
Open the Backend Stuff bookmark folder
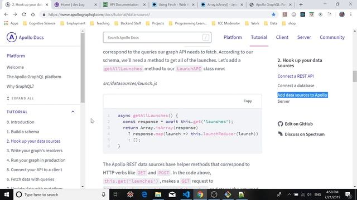[x=128, y=23]
